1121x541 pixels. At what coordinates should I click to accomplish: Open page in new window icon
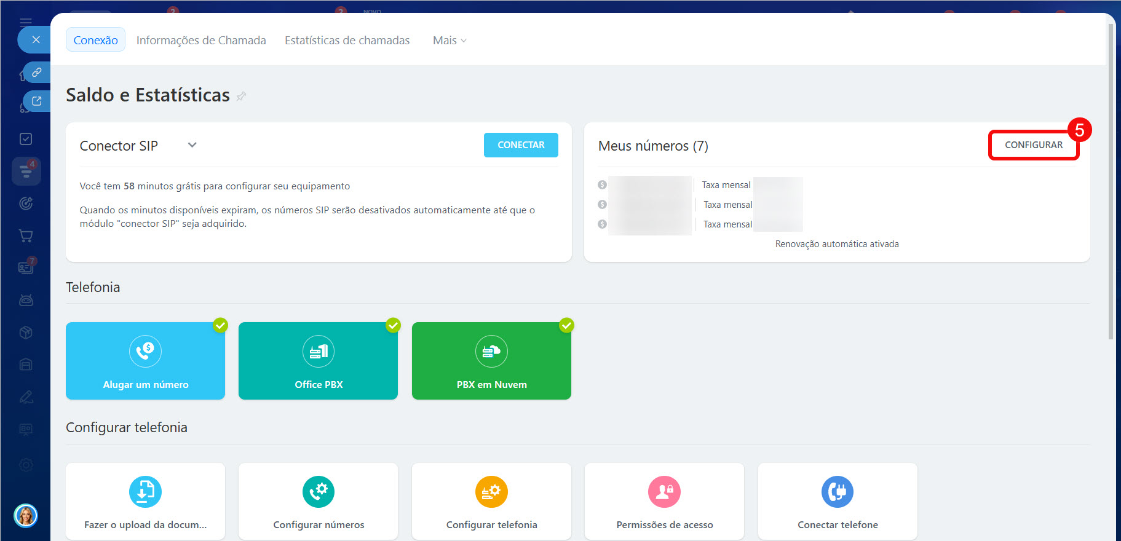pyautogui.click(x=37, y=101)
